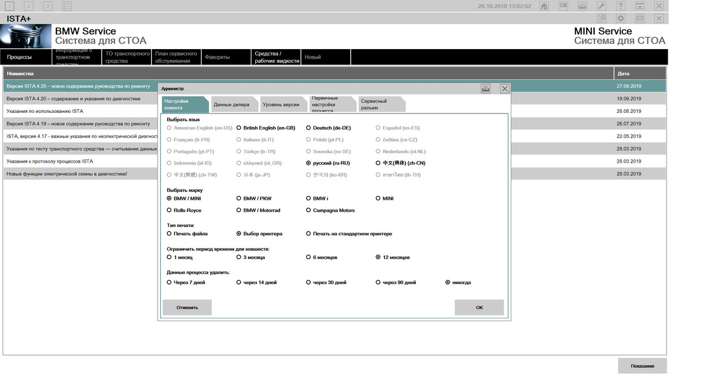The image size is (723, 376).
Task: Click the document copy icon in second row
Action: coord(602,19)
